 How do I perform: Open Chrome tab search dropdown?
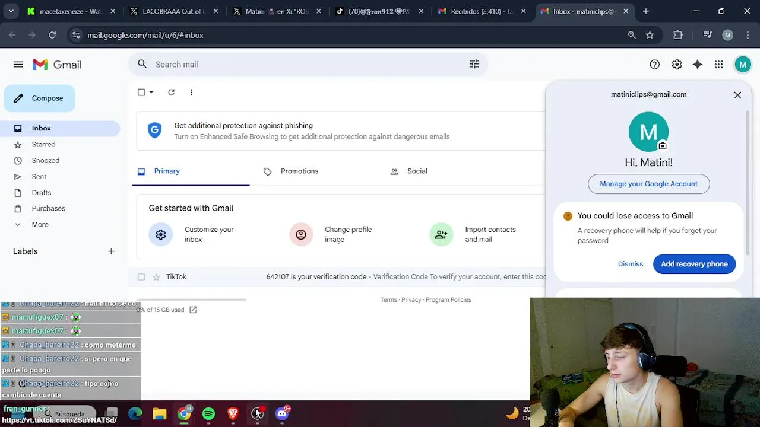point(11,11)
